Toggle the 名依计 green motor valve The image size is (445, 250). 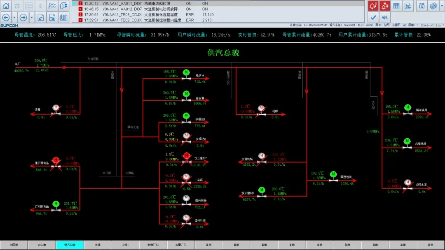pos(186,72)
